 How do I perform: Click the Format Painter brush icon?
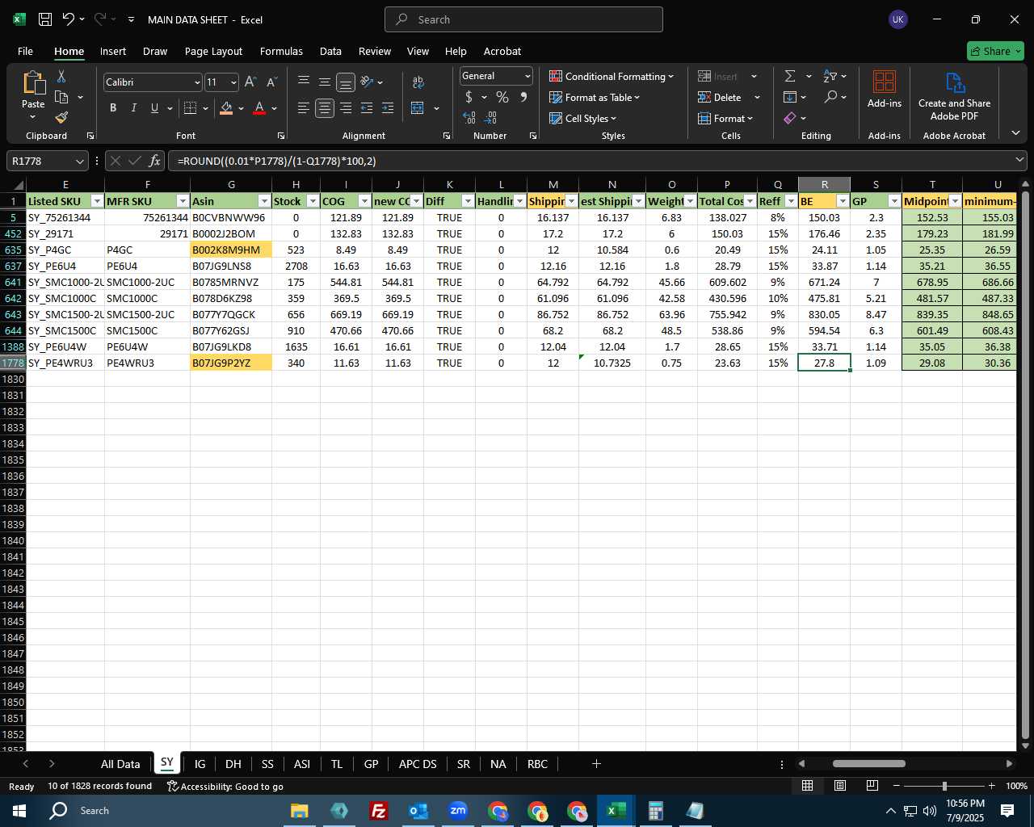tap(61, 117)
